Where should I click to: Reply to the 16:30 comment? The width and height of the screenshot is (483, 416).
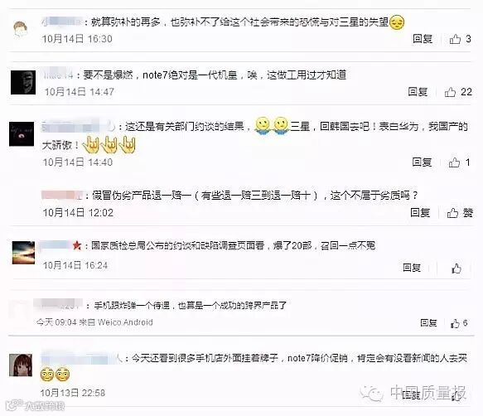tap(423, 38)
